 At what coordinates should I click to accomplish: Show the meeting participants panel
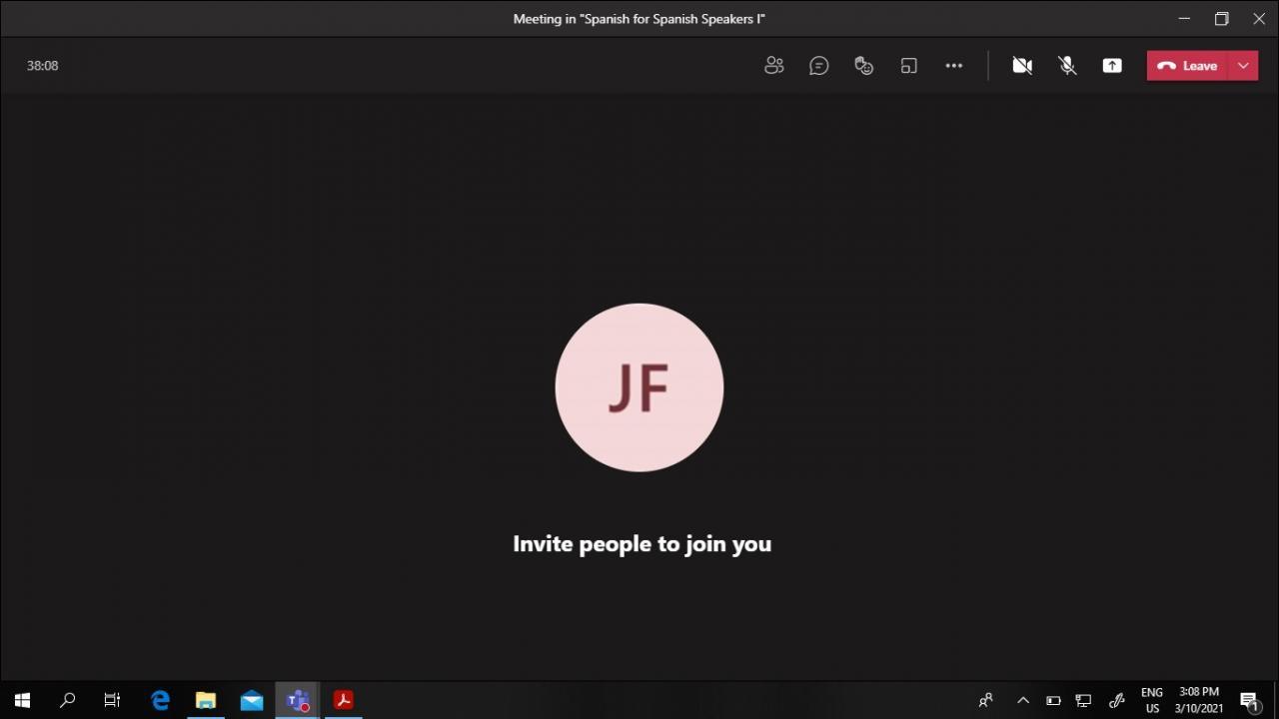point(773,66)
